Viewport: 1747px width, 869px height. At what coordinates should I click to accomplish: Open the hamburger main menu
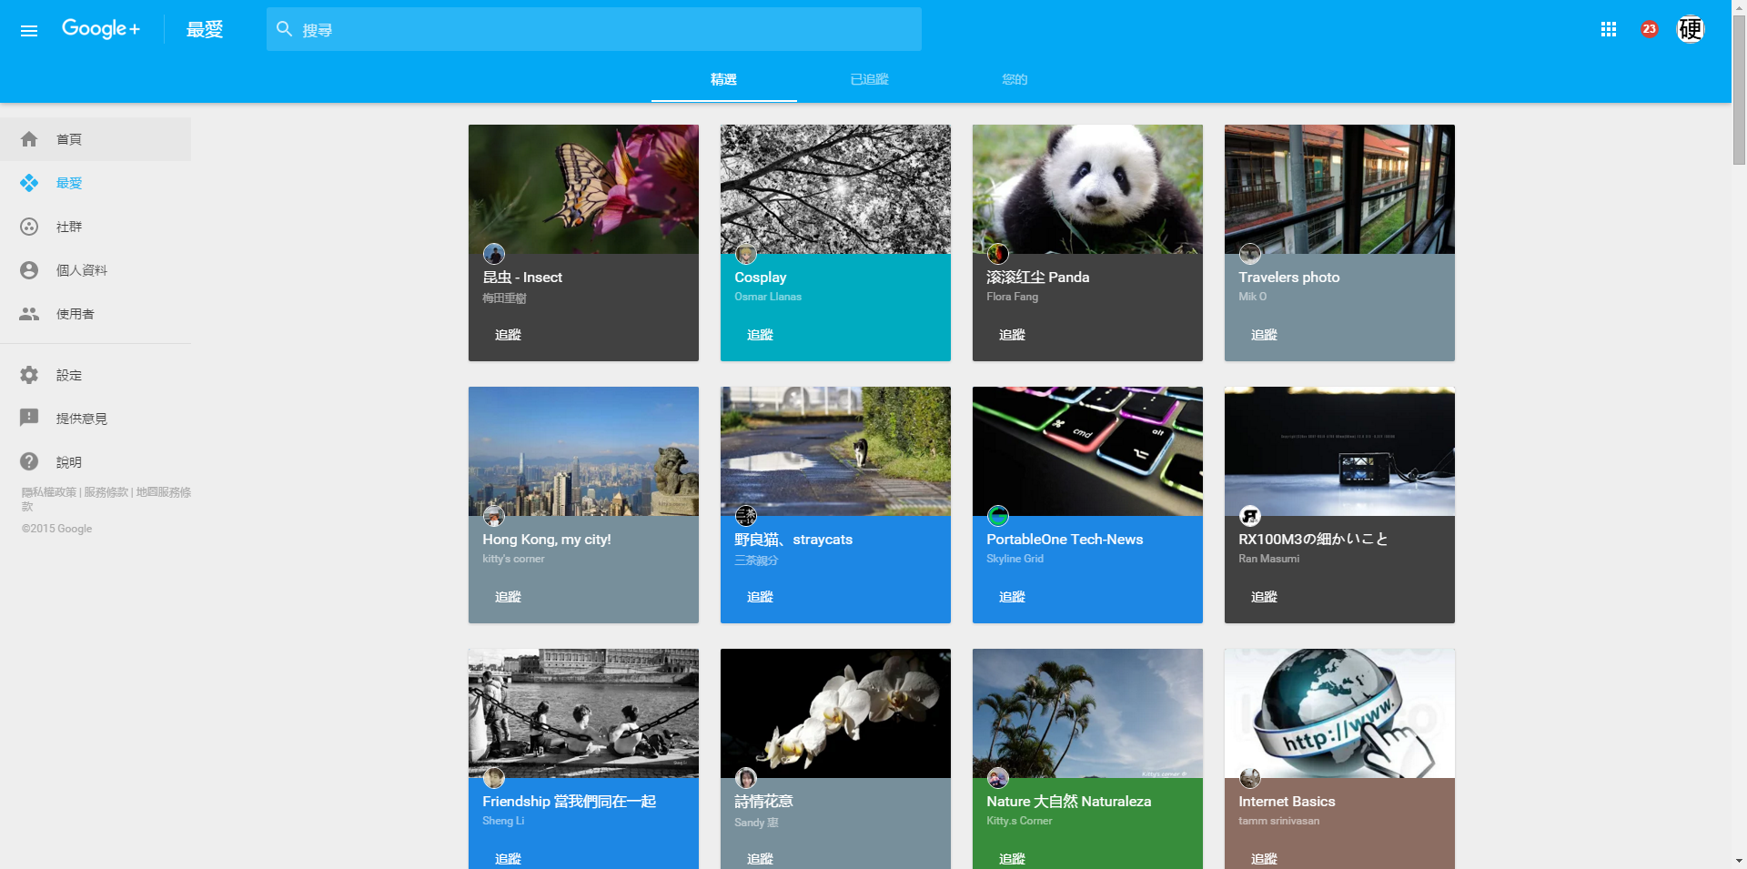29,30
